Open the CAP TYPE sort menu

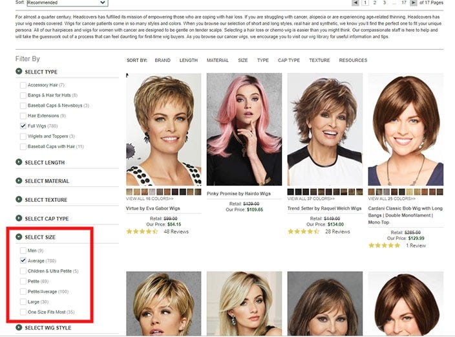289,60
